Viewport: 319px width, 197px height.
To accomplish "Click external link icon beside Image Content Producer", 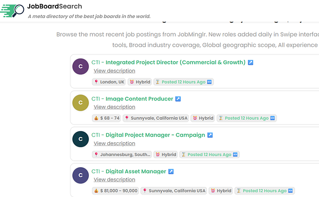I will click(178, 99).
